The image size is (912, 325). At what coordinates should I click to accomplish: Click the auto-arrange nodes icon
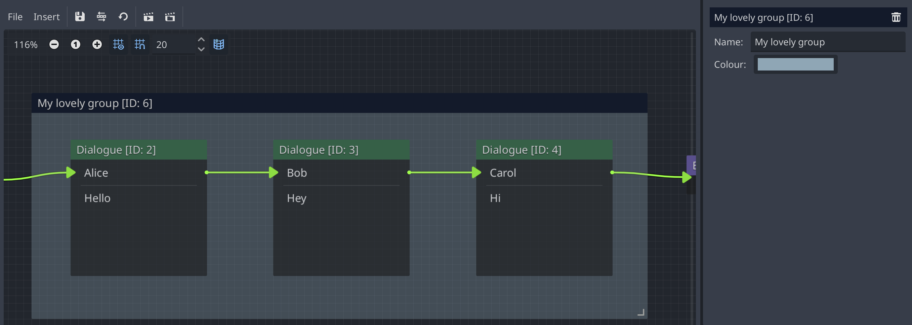coord(101,17)
